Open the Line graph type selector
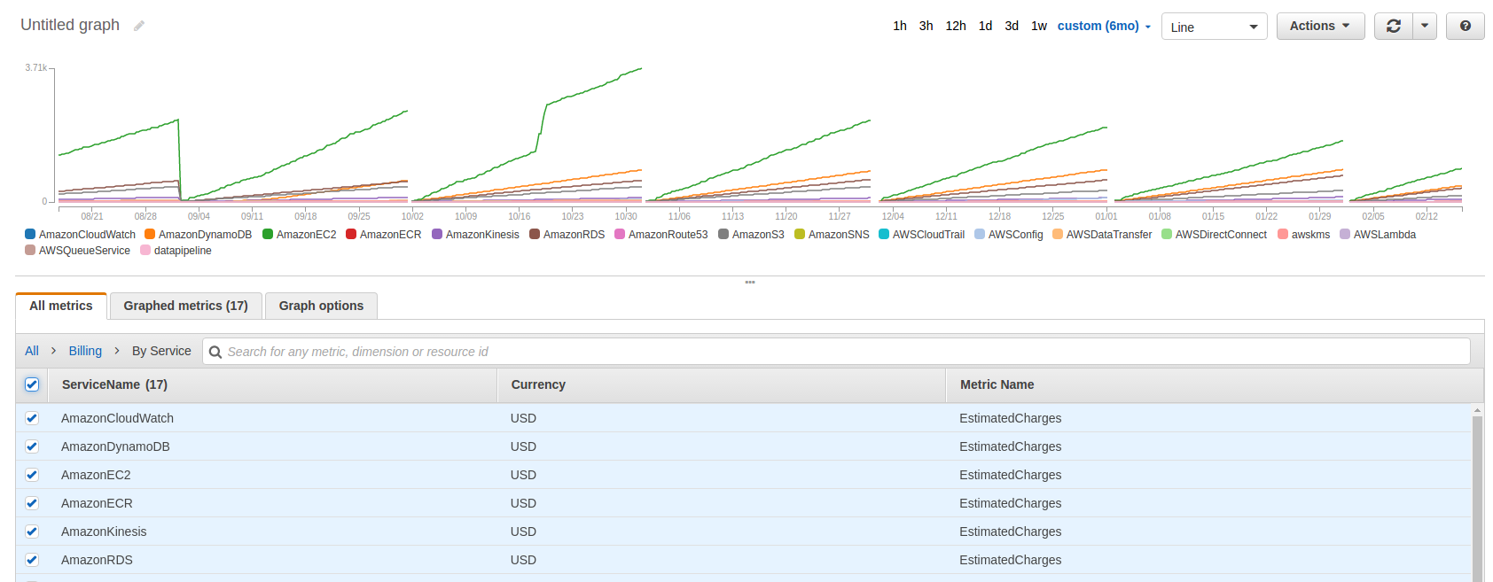Viewport: 1493px width, 582px height. [x=1214, y=27]
